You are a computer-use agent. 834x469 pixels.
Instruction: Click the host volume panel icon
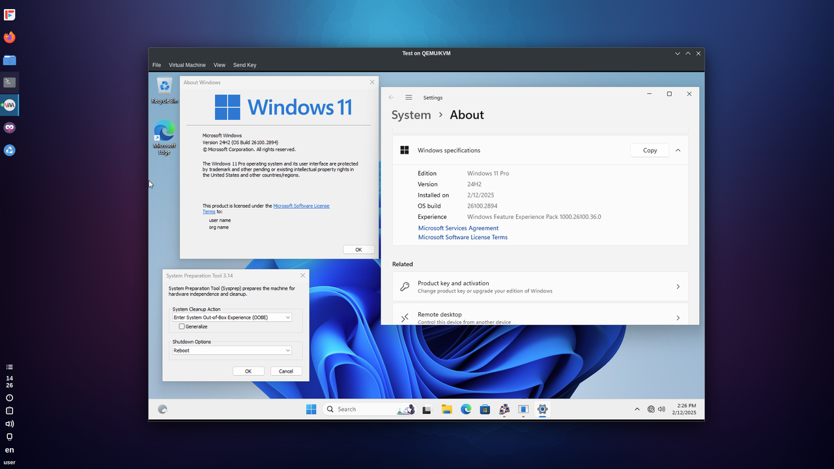click(x=9, y=423)
